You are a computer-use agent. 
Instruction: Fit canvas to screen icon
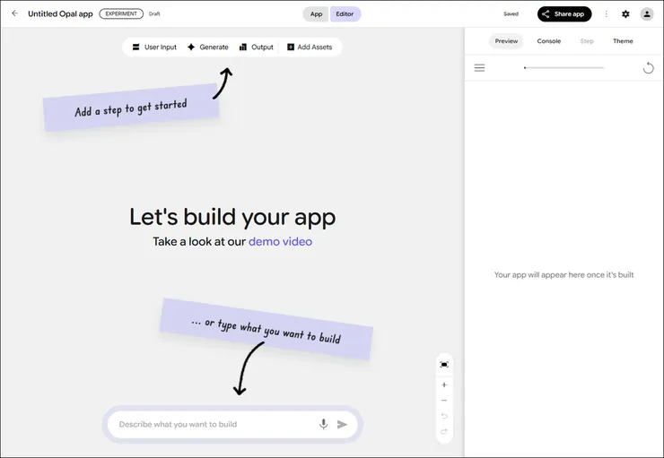444,365
